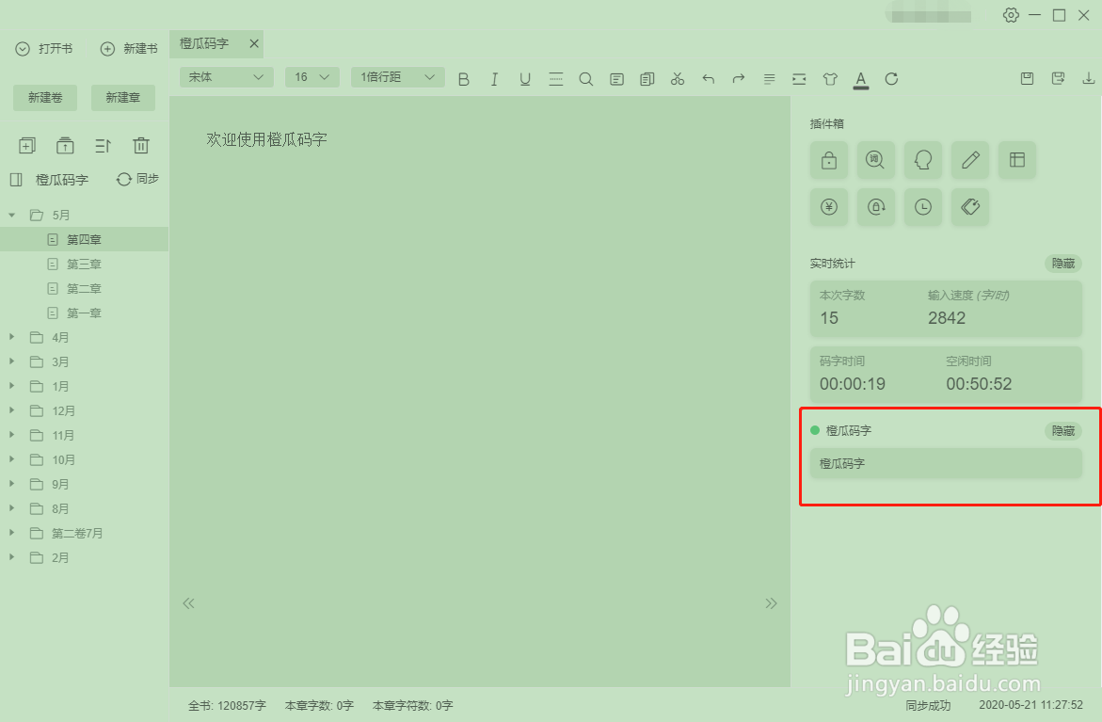Expand the 第二卷7月 volume folder
The height and width of the screenshot is (722, 1102).
(x=12, y=533)
